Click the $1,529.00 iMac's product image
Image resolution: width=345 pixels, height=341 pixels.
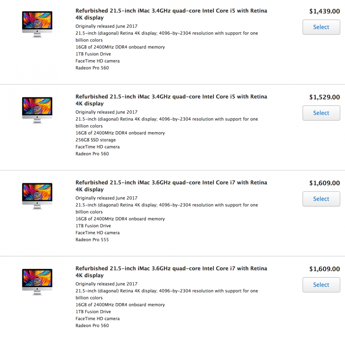coord(37,110)
